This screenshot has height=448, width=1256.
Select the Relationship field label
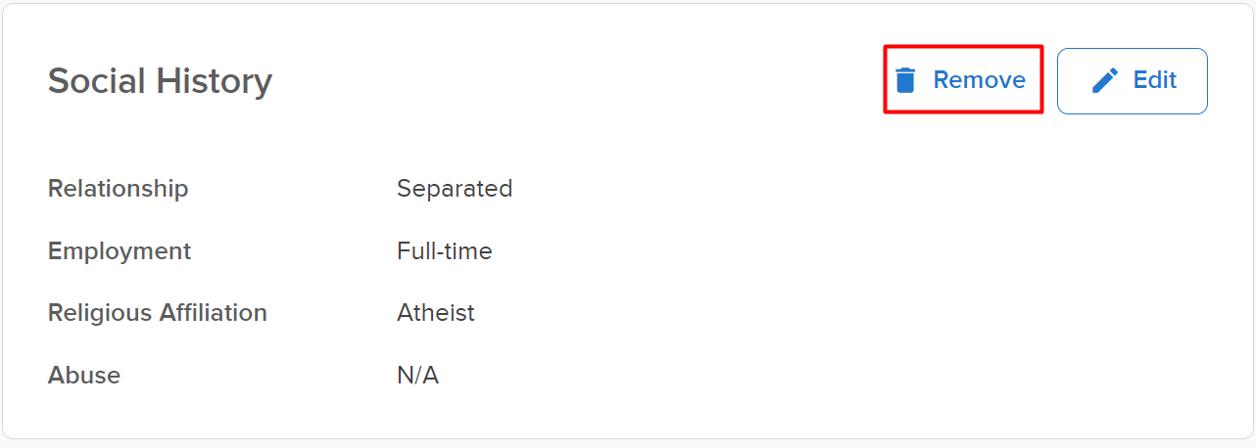tap(118, 188)
